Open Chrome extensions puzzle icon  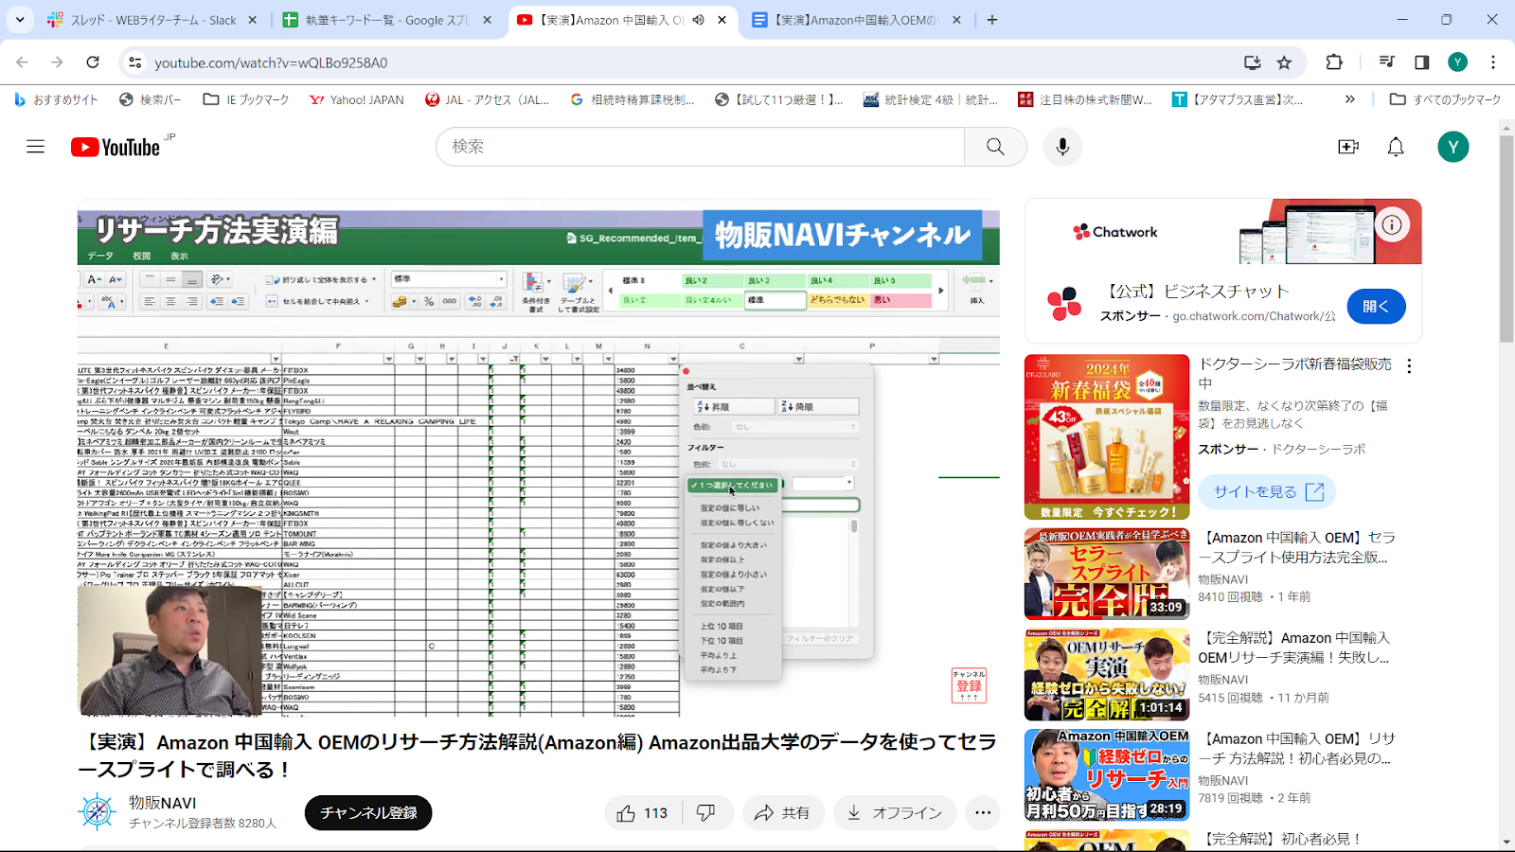tap(1334, 62)
